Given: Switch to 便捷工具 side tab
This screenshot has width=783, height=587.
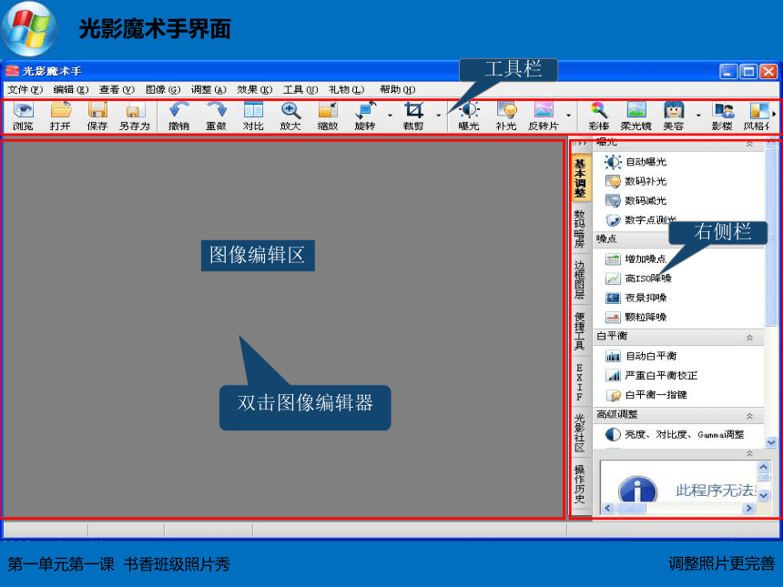Looking at the screenshot, I should [580, 331].
